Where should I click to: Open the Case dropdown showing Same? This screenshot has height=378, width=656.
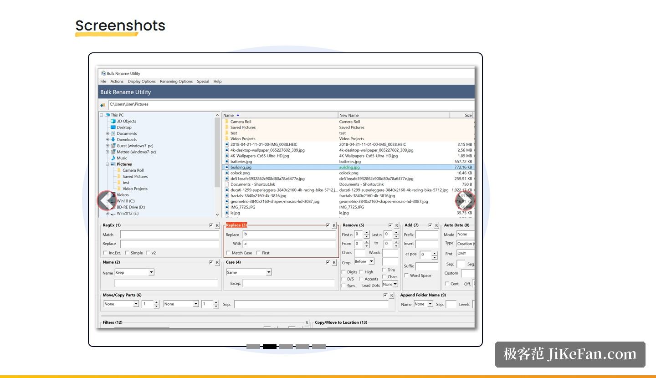point(249,272)
